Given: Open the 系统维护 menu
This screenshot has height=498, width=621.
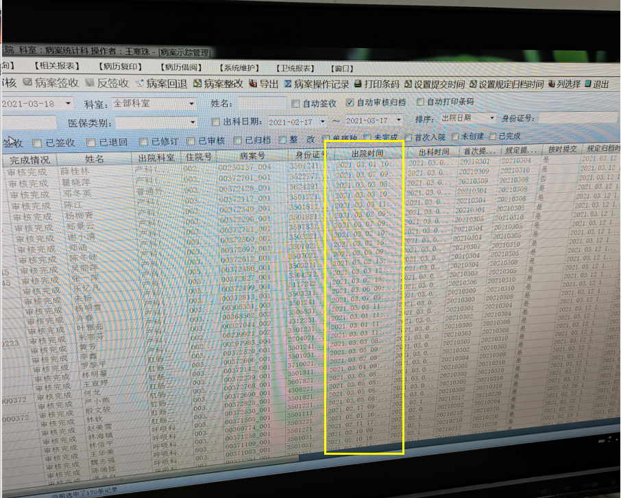Looking at the screenshot, I should tap(239, 68).
